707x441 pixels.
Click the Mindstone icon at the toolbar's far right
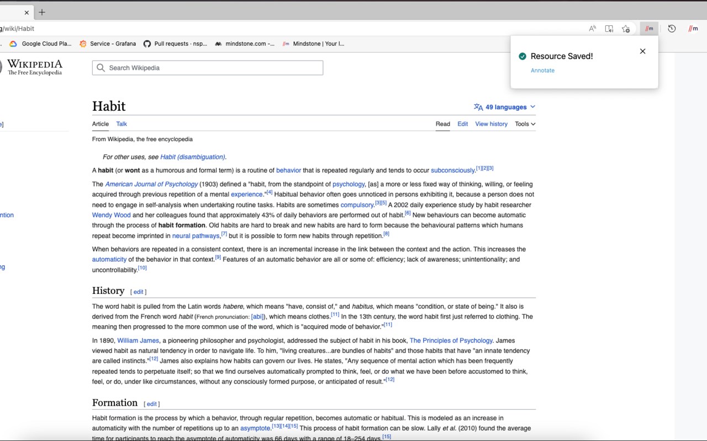[x=693, y=29]
